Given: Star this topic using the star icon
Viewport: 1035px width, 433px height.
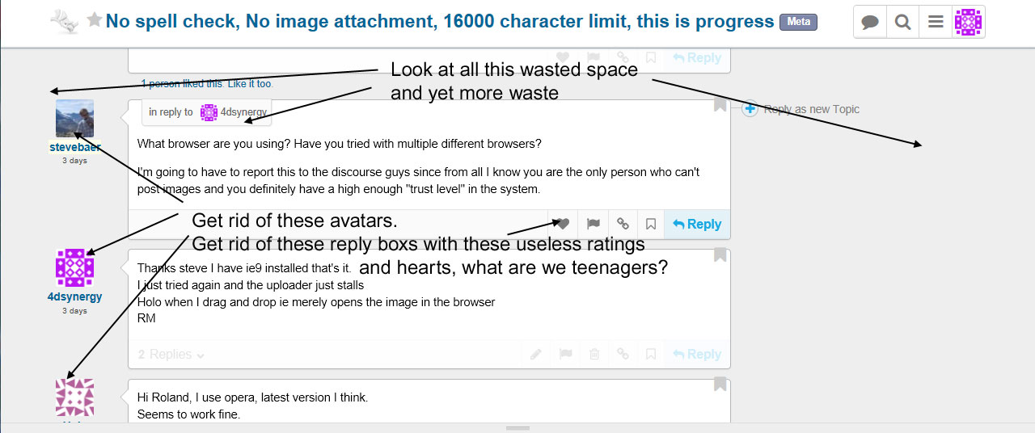Looking at the screenshot, I should (95, 20).
